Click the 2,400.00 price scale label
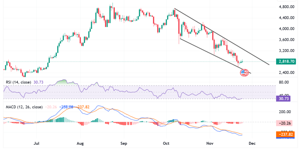 point(285,72)
